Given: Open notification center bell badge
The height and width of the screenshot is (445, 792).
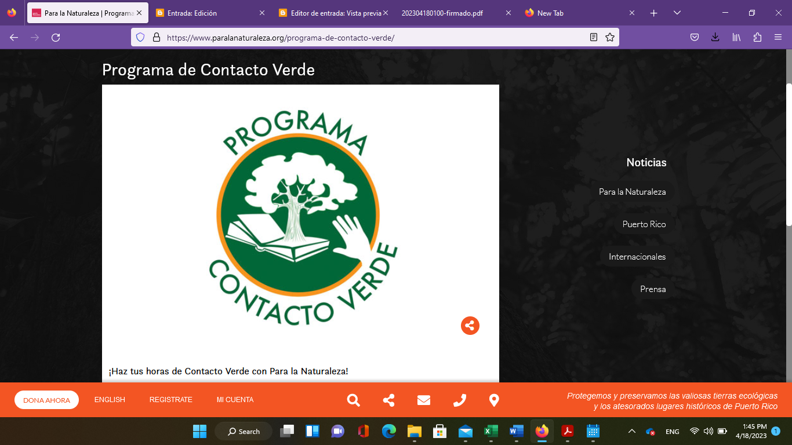Looking at the screenshot, I should pyautogui.click(x=776, y=431).
